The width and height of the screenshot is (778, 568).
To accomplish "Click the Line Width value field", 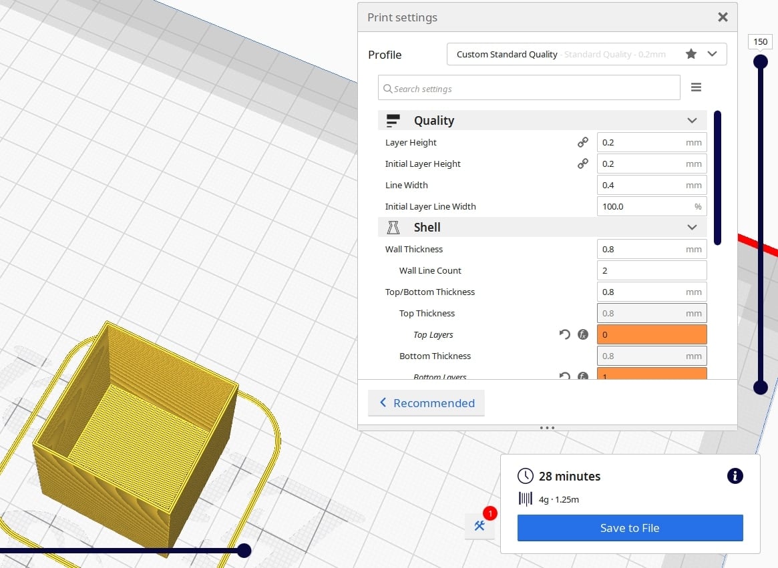I will pos(652,185).
